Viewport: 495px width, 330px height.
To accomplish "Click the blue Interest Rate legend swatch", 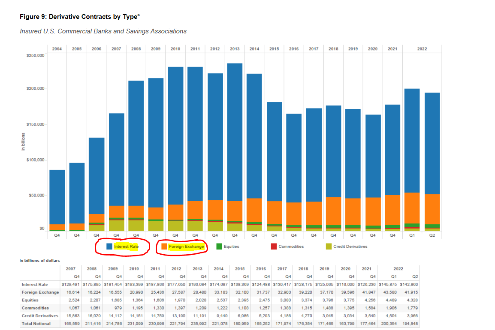I will (x=109, y=246).
